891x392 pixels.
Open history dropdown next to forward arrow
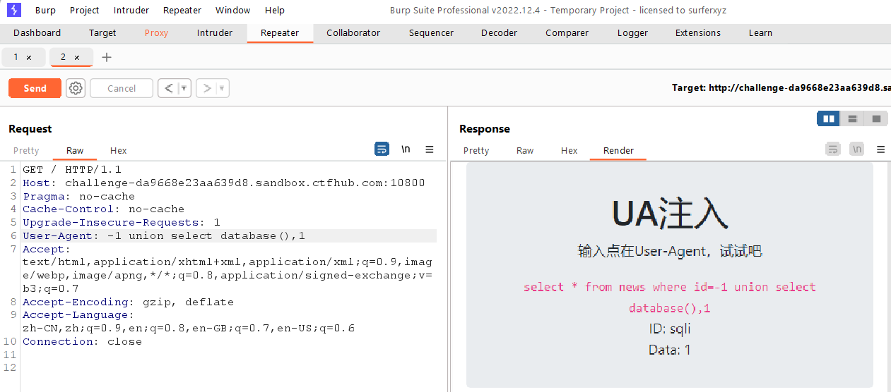[x=223, y=88]
